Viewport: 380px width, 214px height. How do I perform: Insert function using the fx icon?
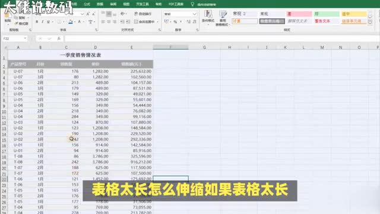[x=59, y=39]
